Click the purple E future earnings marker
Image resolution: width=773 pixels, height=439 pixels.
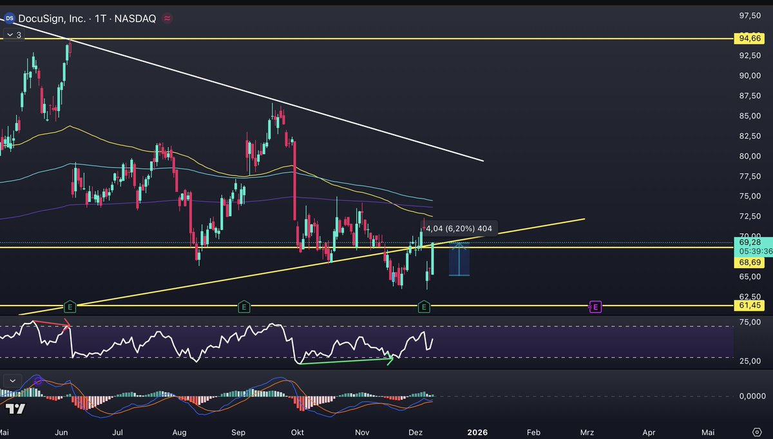[x=595, y=307]
